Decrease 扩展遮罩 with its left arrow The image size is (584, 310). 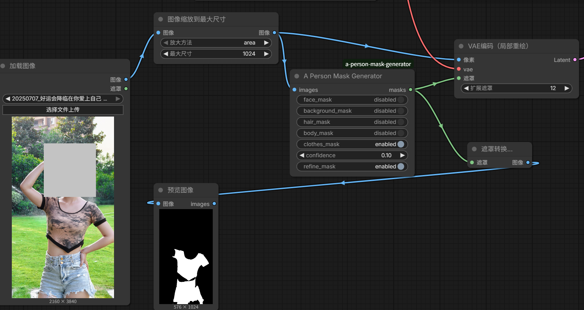coord(466,88)
